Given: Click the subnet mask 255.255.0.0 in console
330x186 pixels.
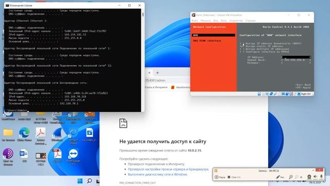Looking at the screenshot, I should [73, 38].
